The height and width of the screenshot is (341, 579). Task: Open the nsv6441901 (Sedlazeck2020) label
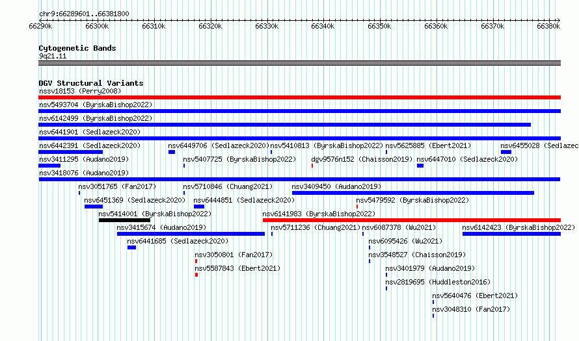(x=90, y=132)
